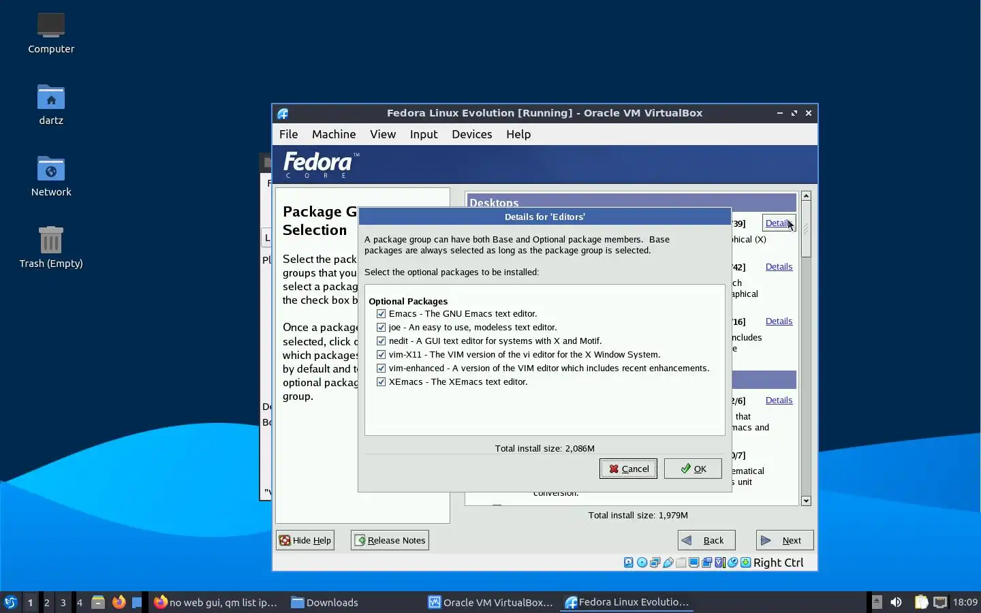
Task: Switch to workspace 2
Action: (47, 602)
